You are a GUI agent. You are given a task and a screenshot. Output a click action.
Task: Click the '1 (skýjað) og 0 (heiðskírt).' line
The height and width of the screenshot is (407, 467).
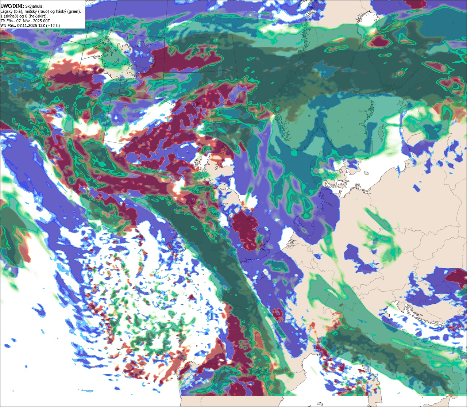[x=24, y=16]
